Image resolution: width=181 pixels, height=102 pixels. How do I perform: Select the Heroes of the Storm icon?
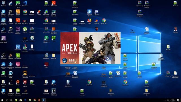point(11,66)
